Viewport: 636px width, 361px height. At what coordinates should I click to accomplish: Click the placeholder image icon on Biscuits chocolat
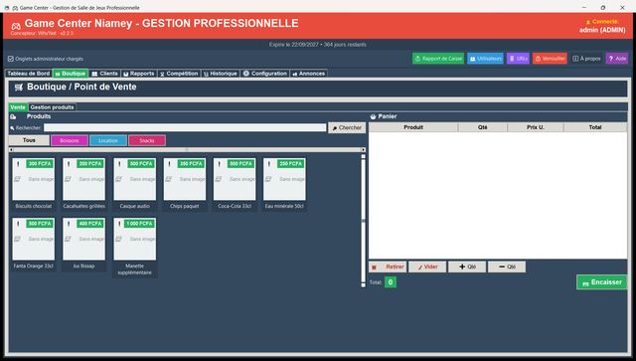pyautogui.click(x=17, y=179)
